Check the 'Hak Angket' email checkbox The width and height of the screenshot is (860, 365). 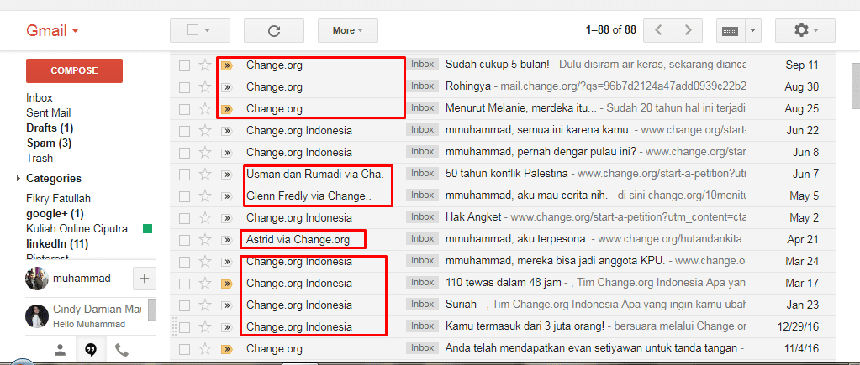tap(184, 218)
